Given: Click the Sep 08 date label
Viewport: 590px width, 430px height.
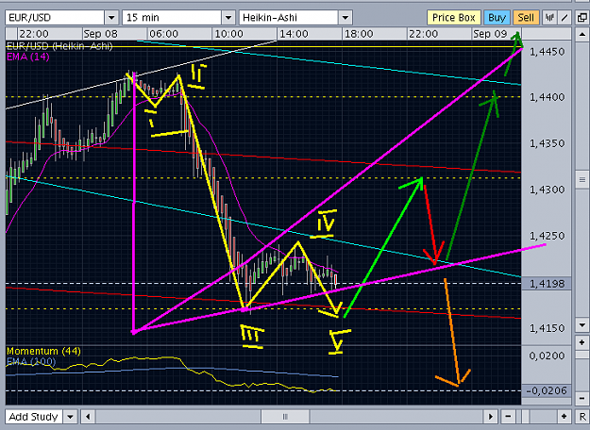Looking at the screenshot, I should click(x=100, y=34).
